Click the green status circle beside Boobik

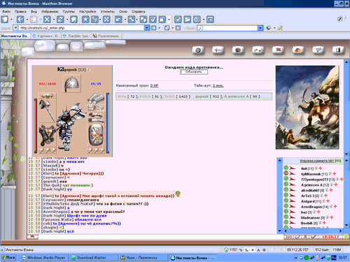pos(286,223)
